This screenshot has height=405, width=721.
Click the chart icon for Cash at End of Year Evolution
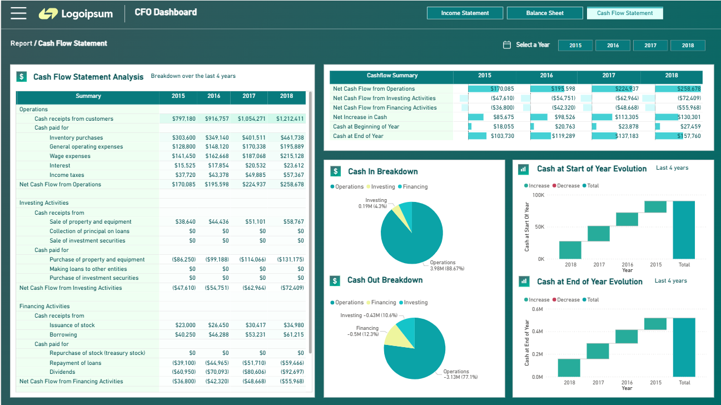(x=523, y=281)
